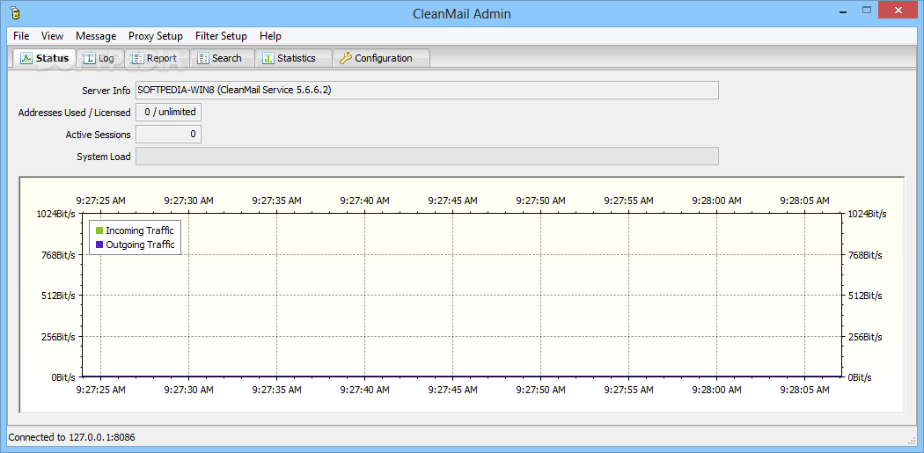This screenshot has height=453, width=924.
Task: Click the green Incoming Traffic legend swatch
Action: click(x=99, y=230)
